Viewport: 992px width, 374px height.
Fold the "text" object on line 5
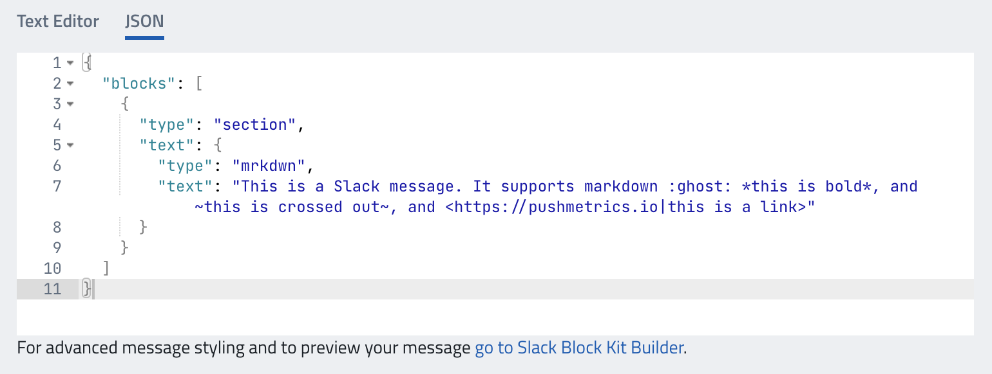tap(70, 145)
